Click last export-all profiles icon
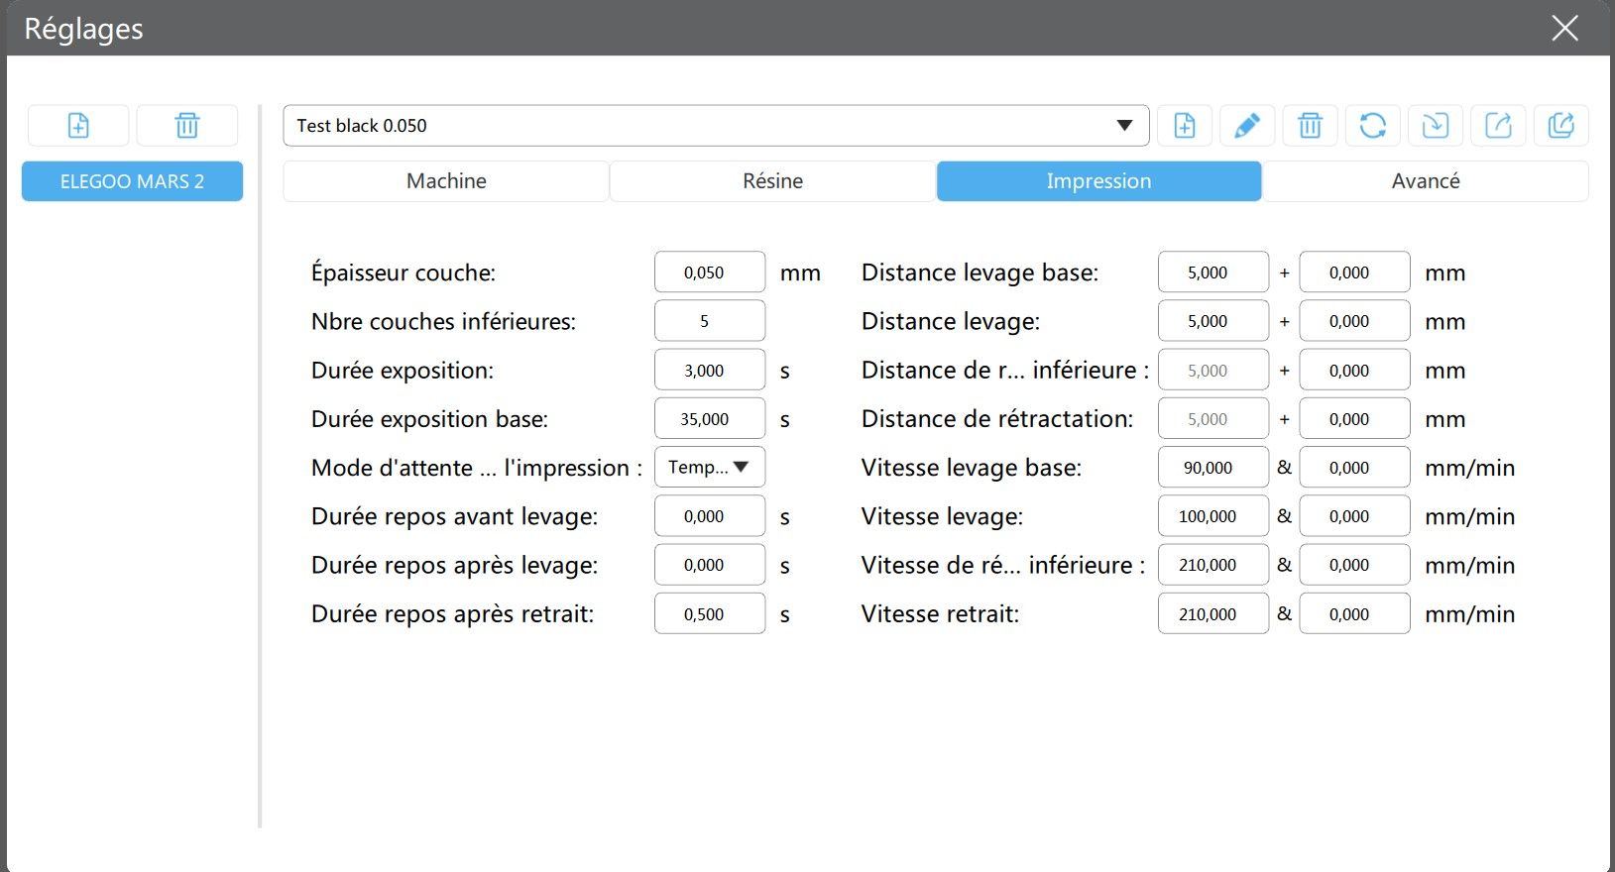1615x872 pixels. (1561, 126)
